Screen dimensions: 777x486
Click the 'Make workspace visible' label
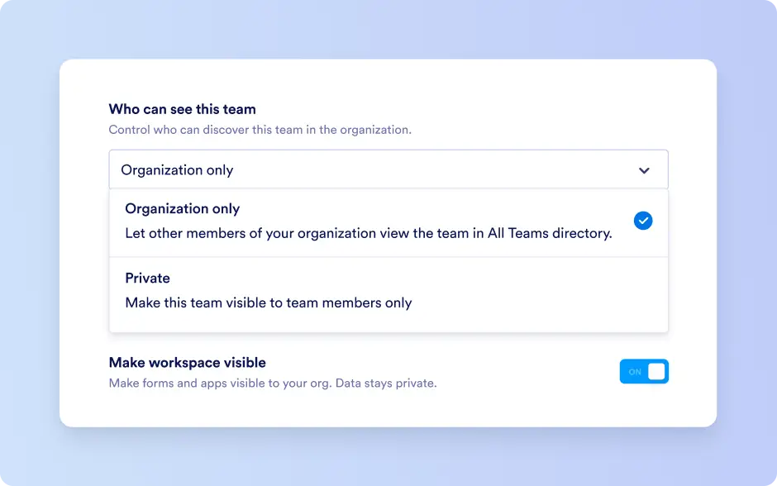(x=187, y=363)
